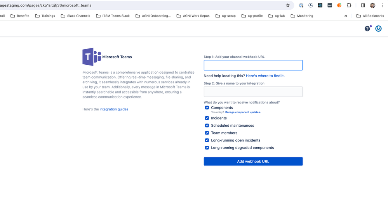This screenshot has height=207, width=388.
Task: Click the Microsoft Teams logo
Action: click(92, 57)
